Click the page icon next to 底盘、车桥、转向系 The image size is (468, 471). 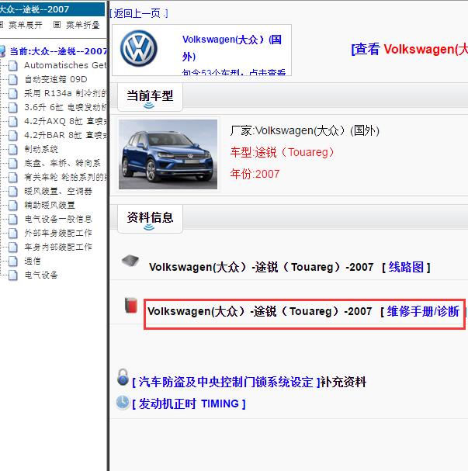[12, 164]
